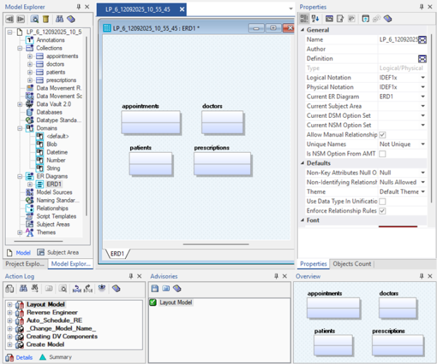Select the Layout Model advisory entry
Screen dimensions: 437x364
176,302
